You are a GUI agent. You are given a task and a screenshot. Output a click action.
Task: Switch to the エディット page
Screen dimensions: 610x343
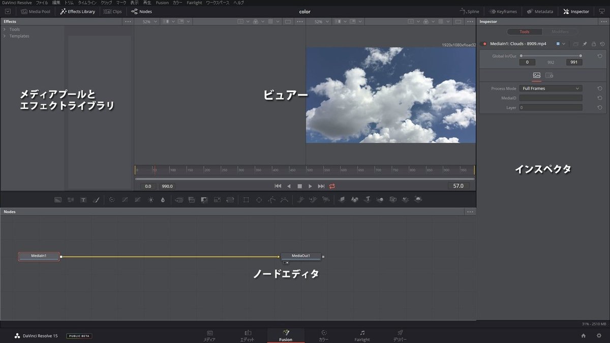tap(247, 335)
